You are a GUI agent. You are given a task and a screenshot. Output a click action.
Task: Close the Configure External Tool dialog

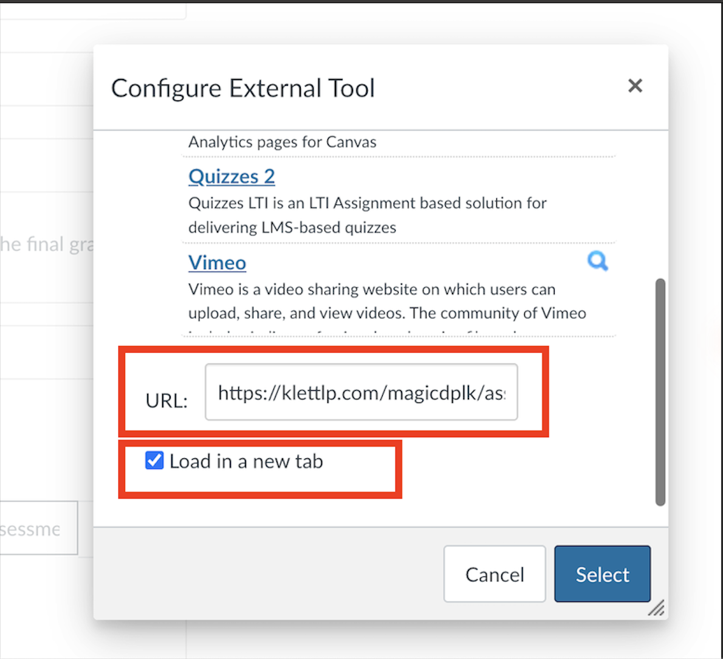click(635, 86)
